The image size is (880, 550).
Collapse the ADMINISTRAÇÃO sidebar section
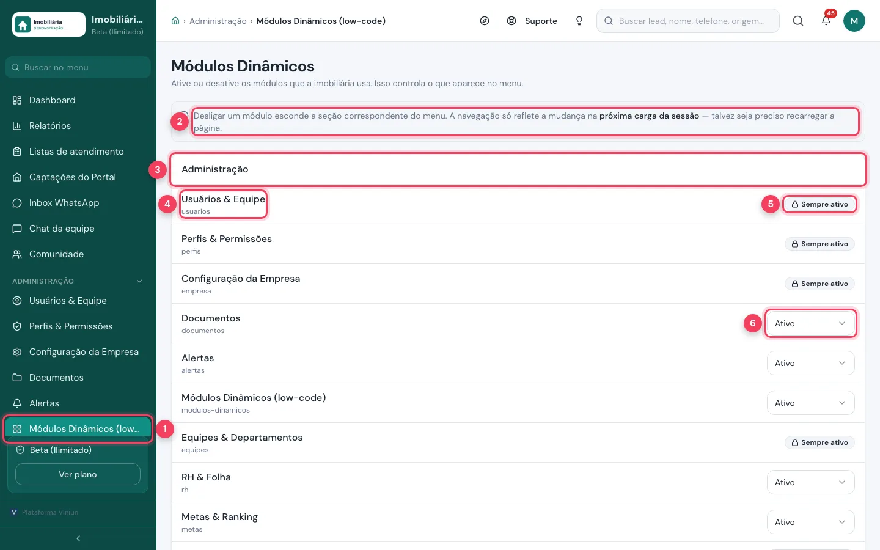coord(78,281)
